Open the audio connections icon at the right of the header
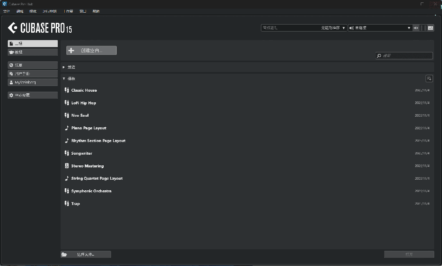Viewport: 442px width, 266px height. coord(431,28)
